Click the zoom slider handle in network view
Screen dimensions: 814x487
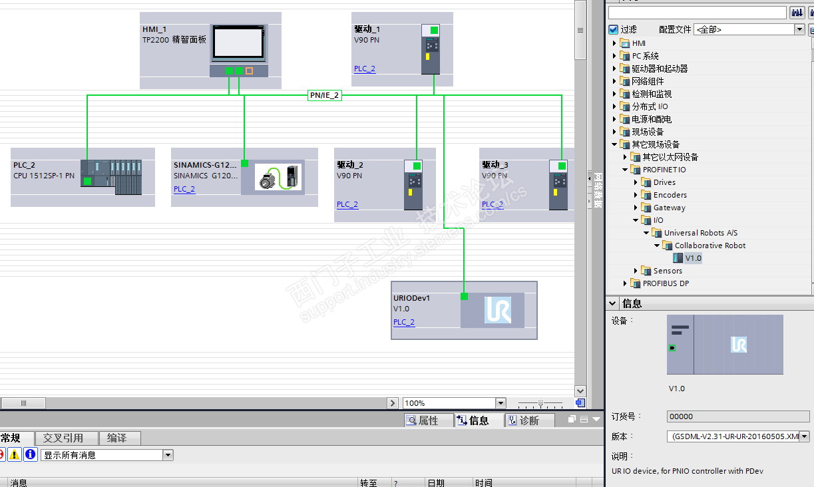point(541,403)
